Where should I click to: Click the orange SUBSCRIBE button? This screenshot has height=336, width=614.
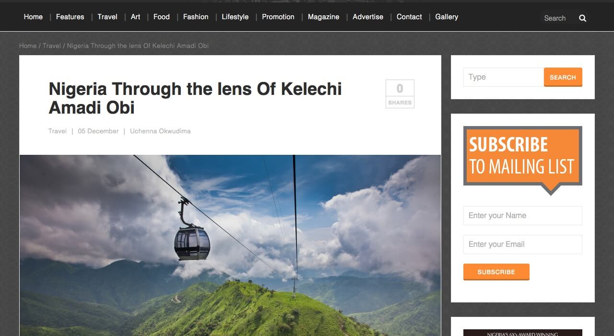(496, 272)
